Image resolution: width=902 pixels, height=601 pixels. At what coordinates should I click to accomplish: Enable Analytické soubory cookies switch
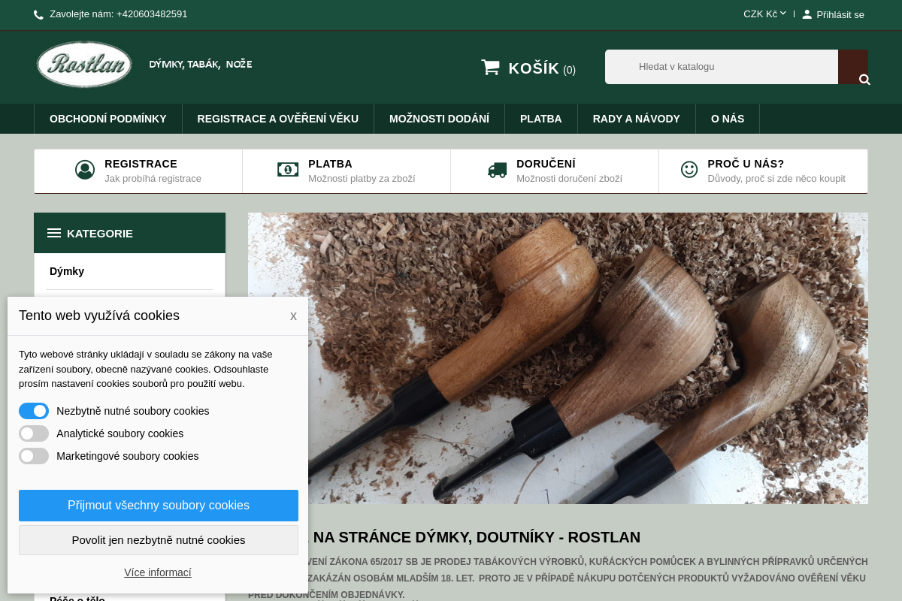(34, 433)
